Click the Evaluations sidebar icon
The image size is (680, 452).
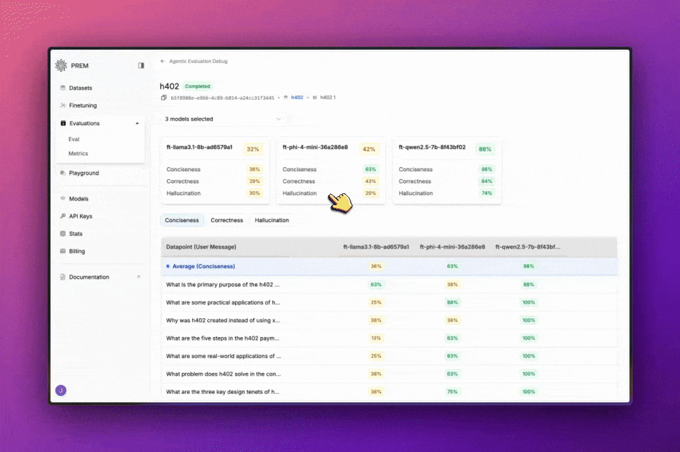(x=63, y=123)
